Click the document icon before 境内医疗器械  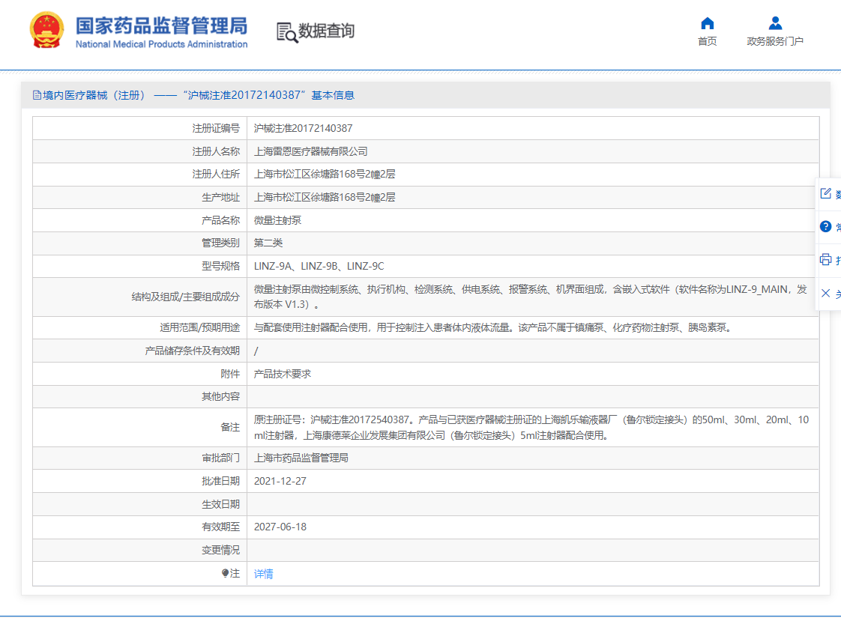(37, 95)
